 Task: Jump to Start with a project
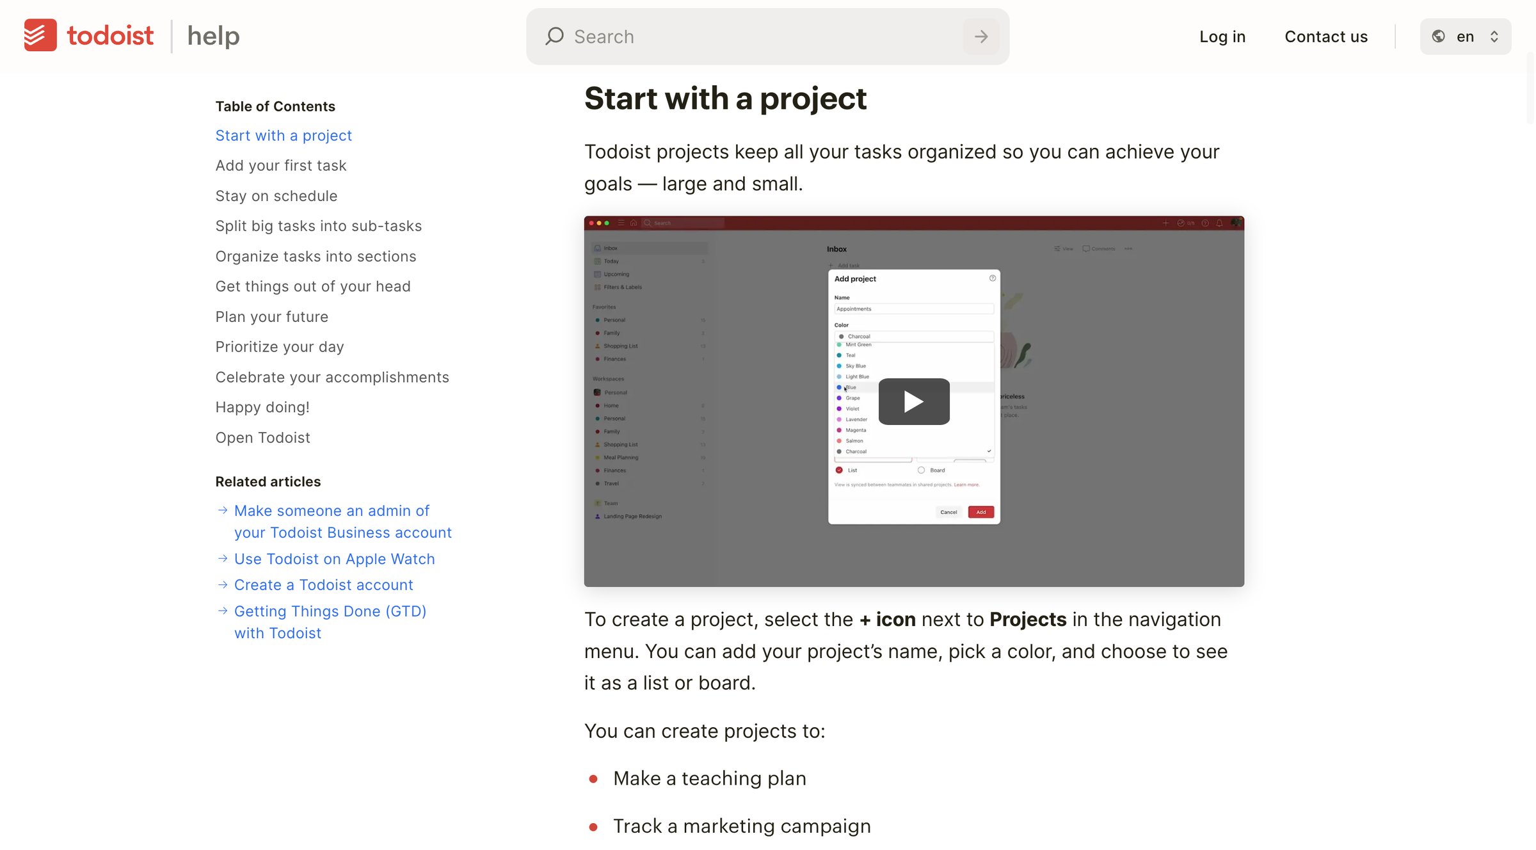point(284,136)
